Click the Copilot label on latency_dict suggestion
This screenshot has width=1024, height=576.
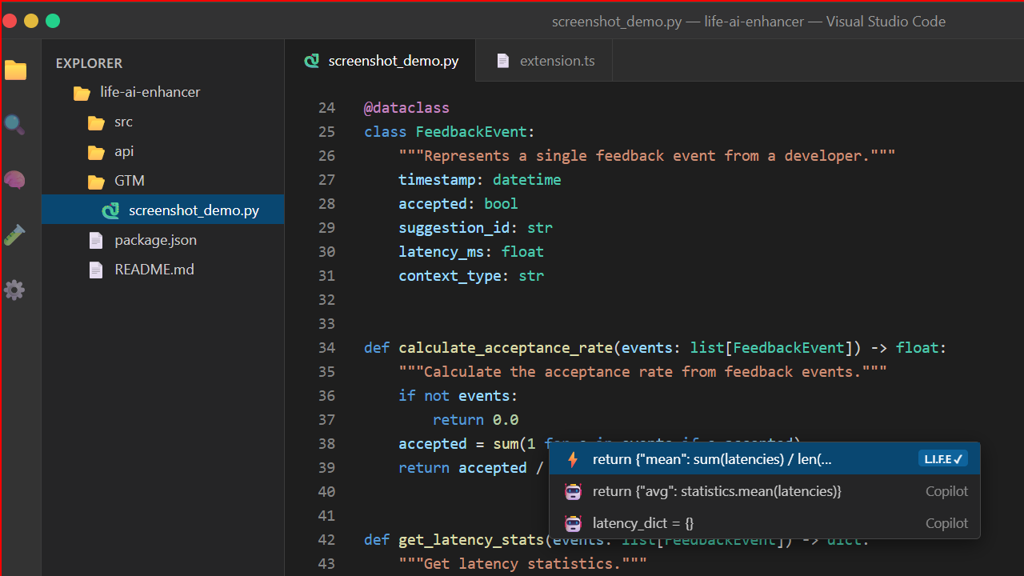coord(947,523)
